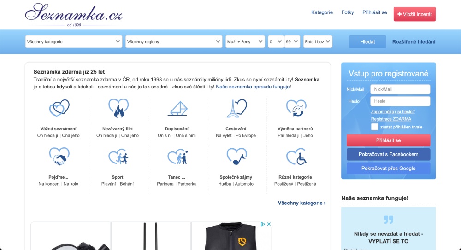Open Fotky in the top navigation

[348, 12]
